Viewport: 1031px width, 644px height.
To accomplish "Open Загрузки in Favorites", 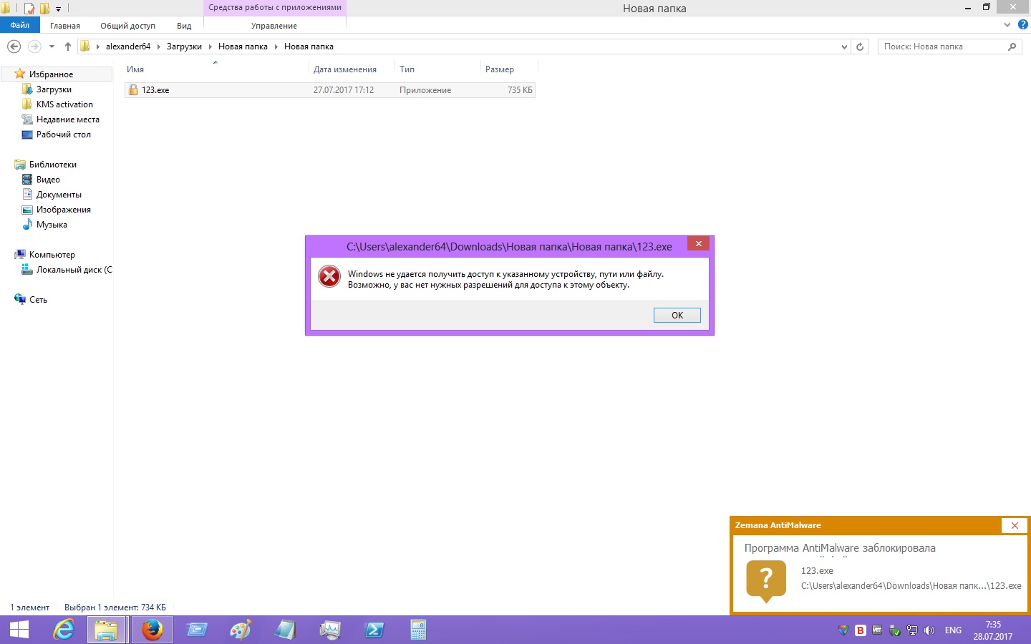I will pos(54,89).
